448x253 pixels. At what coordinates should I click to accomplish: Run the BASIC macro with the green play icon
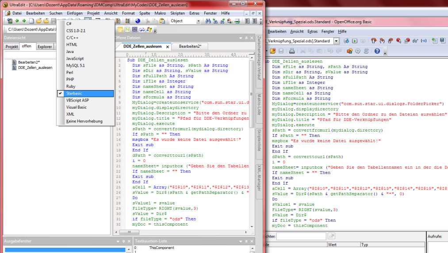(x=355, y=41)
